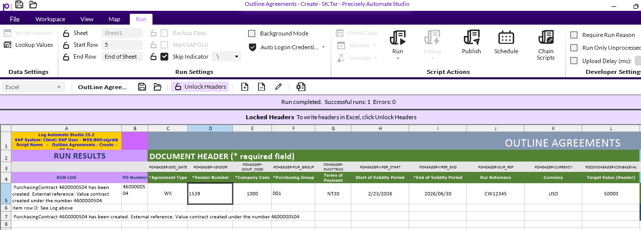The height and width of the screenshot is (230, 641).
Task: Click the DOCUMENT HEADER section cell
Action: tap(393, 156)
